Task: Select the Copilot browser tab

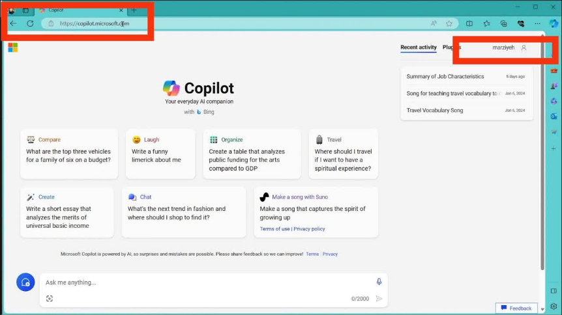Action: (x=81, y=10)
